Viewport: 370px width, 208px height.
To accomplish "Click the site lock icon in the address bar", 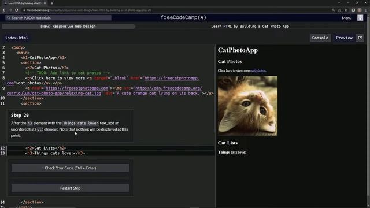I will (24, 10).
